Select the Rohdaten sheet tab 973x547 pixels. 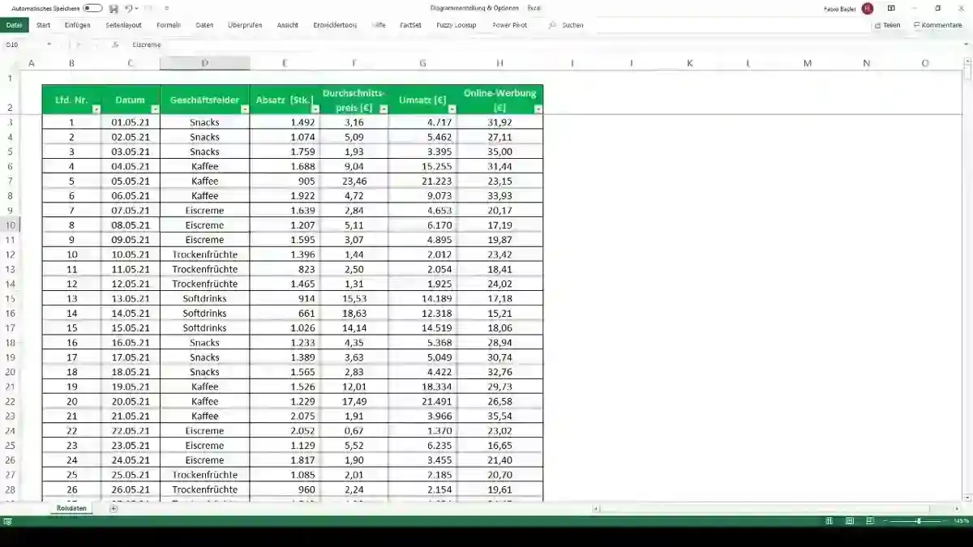point(71,508)
